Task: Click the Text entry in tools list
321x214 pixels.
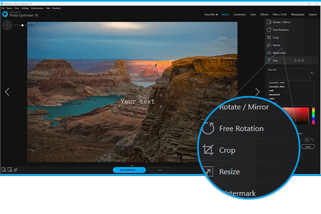Action: [292, 60]
